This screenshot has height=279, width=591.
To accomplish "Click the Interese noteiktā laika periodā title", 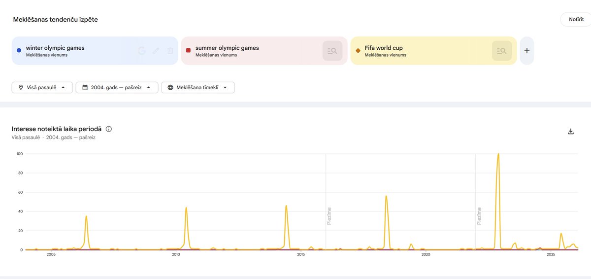I will [57, 129].
